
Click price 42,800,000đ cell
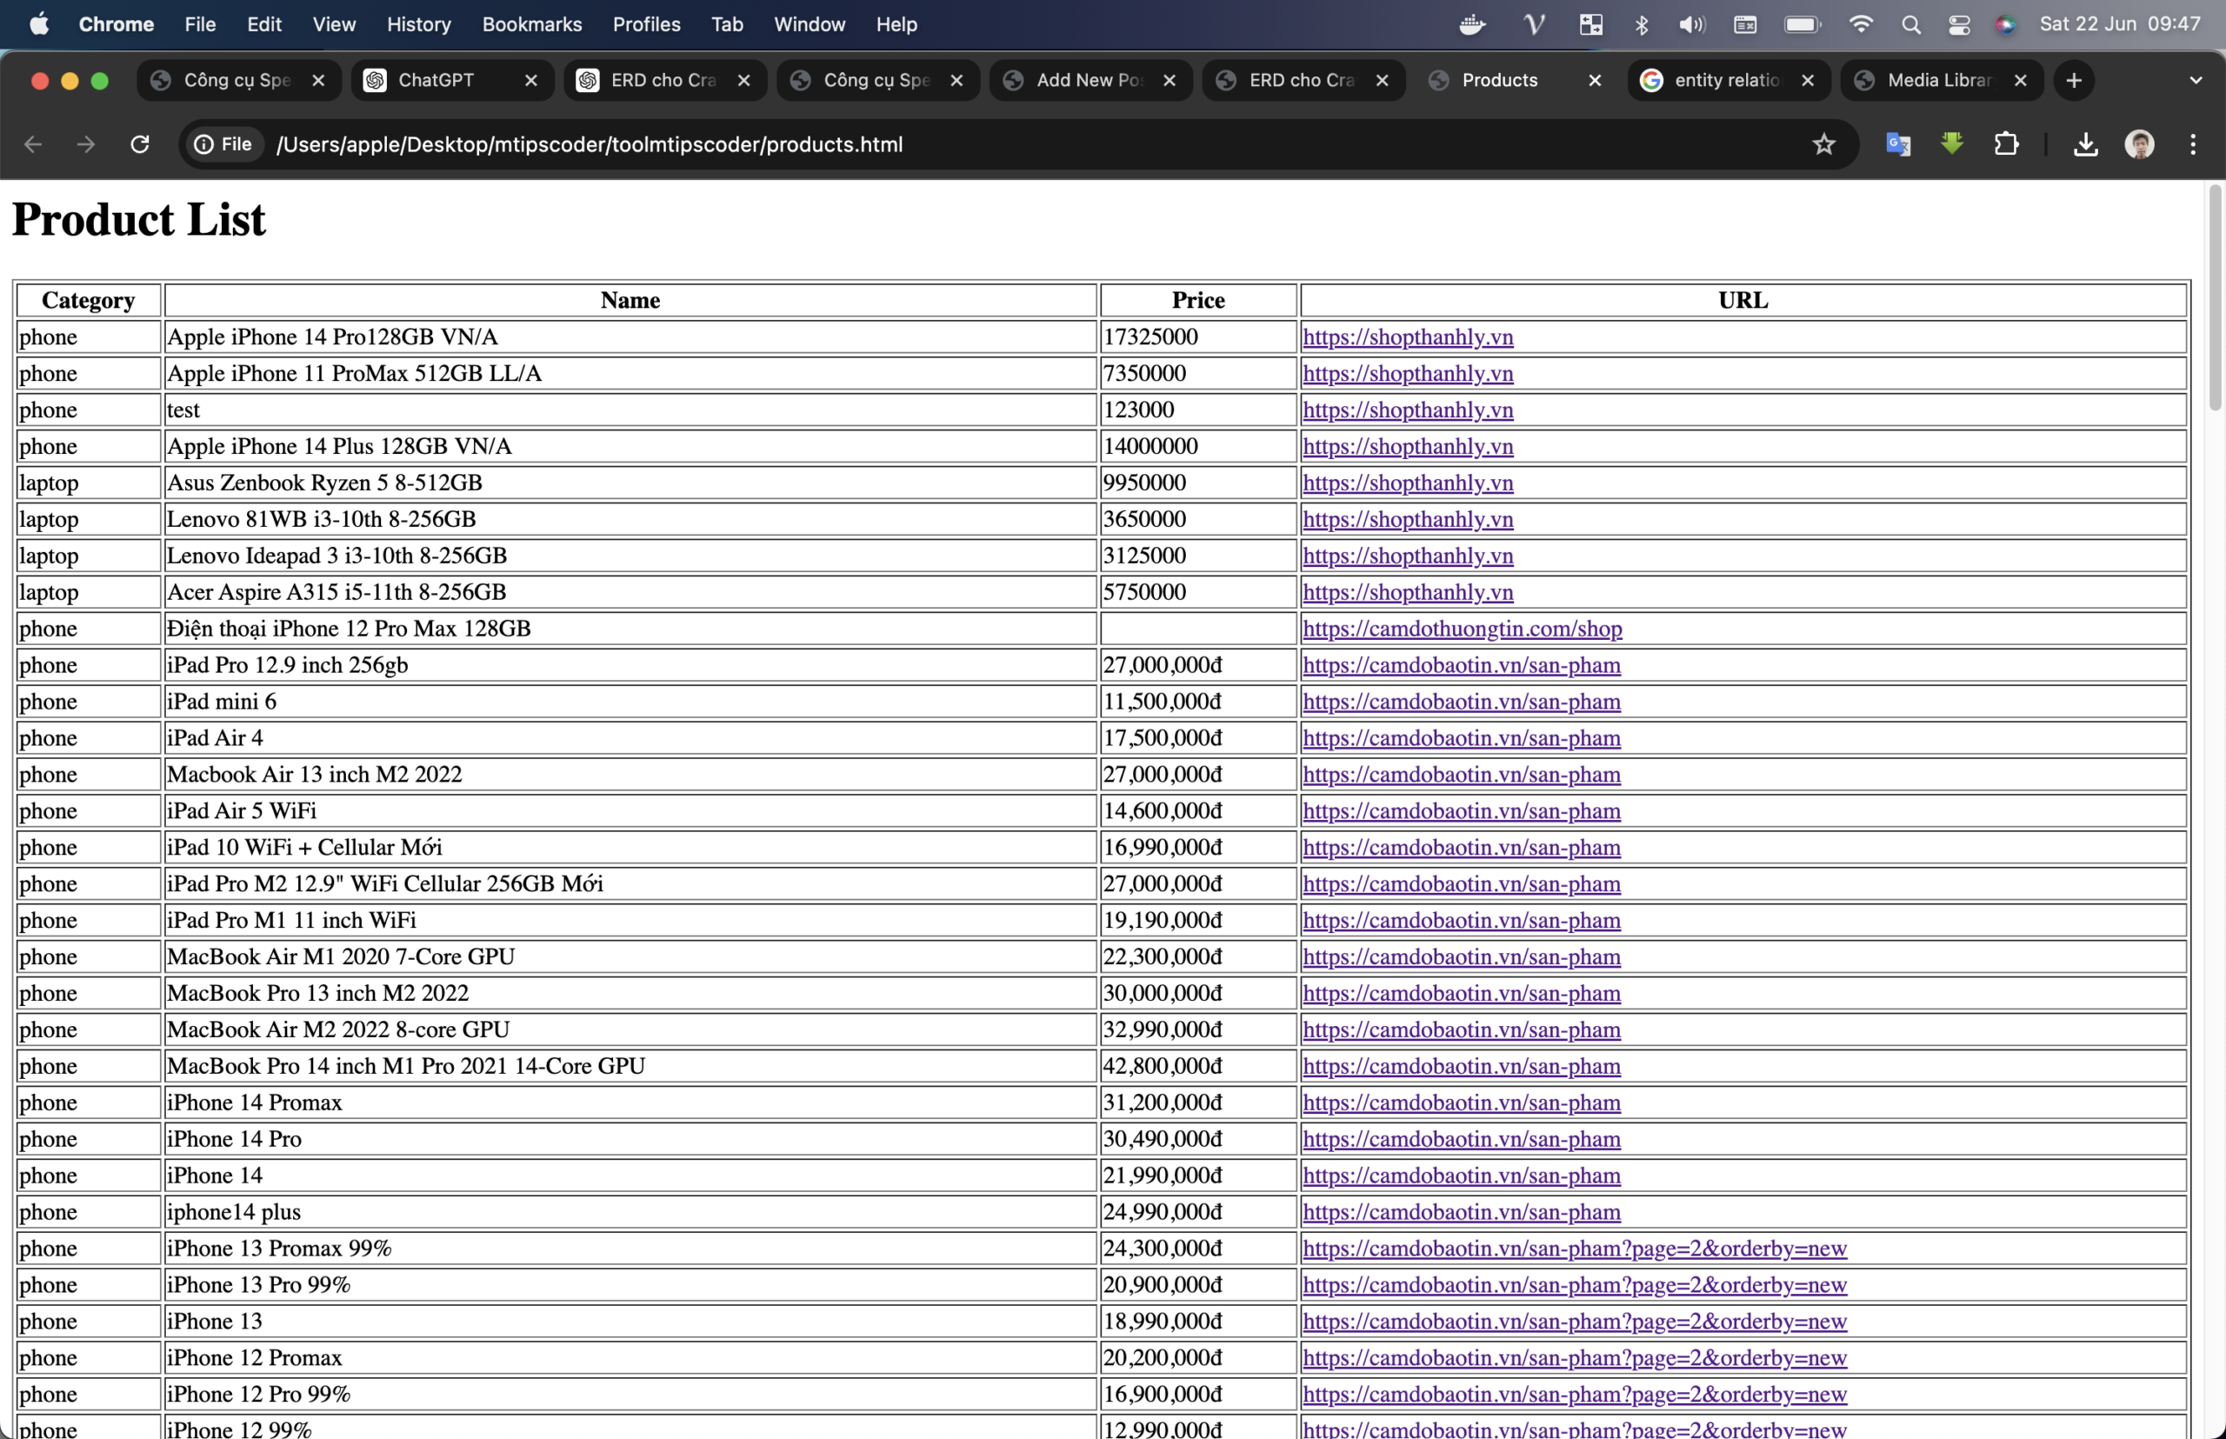pyautogui.click(x=1198, y=1065)
